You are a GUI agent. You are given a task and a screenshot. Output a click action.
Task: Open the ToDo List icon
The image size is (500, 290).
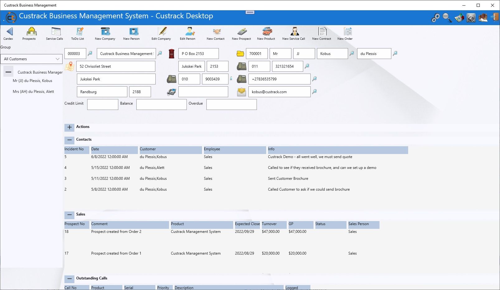[x=79, y=31]
